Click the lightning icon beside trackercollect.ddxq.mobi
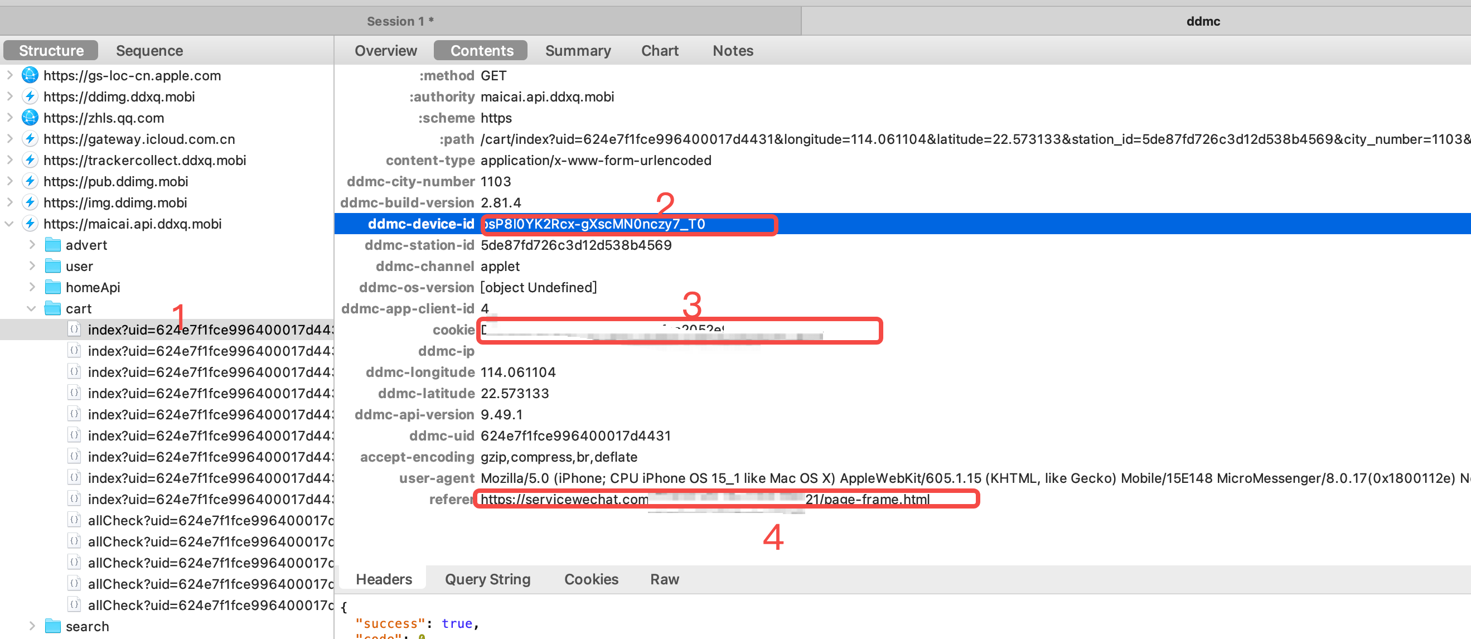Viewport: 1471px width, 639px height. click(x=30, y=160)
